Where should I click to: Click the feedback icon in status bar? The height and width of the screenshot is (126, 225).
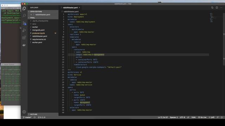pos(218,117)
